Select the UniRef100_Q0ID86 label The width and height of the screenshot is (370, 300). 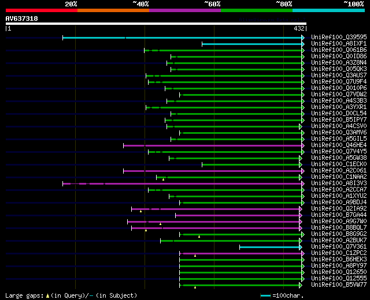click(339, 57)
